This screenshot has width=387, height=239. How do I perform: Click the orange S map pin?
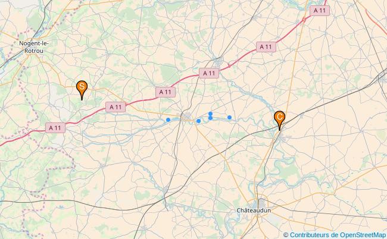[82, 90]
